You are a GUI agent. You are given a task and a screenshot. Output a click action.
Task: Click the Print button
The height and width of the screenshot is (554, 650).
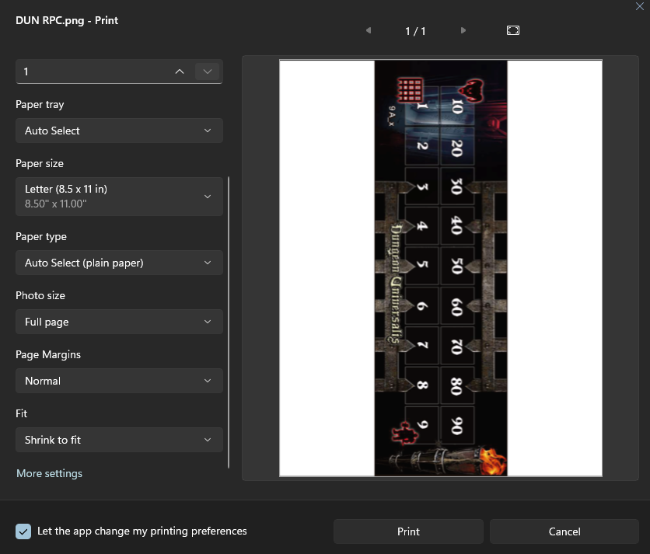(408, 531)
